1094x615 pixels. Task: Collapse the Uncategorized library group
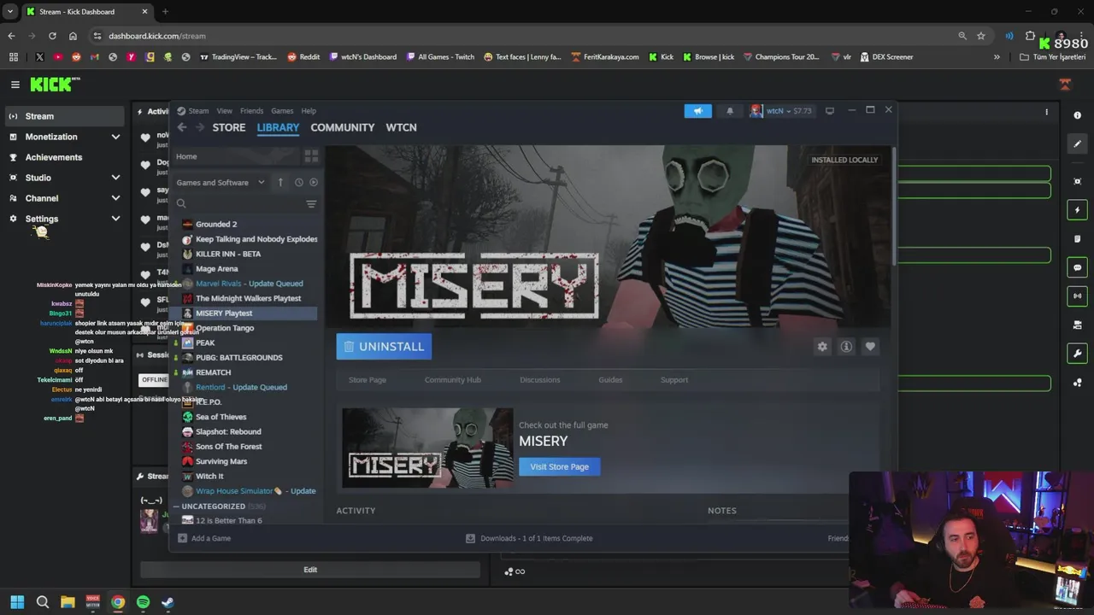point(176,507)
